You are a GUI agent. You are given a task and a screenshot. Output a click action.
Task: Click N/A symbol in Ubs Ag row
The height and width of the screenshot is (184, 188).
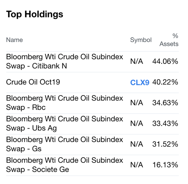[137, 123]
